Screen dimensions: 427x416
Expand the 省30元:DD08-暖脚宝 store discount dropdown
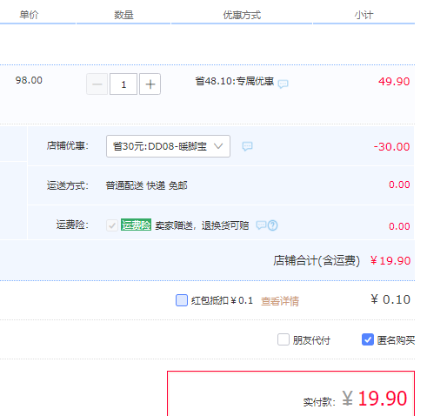[168, 146]
